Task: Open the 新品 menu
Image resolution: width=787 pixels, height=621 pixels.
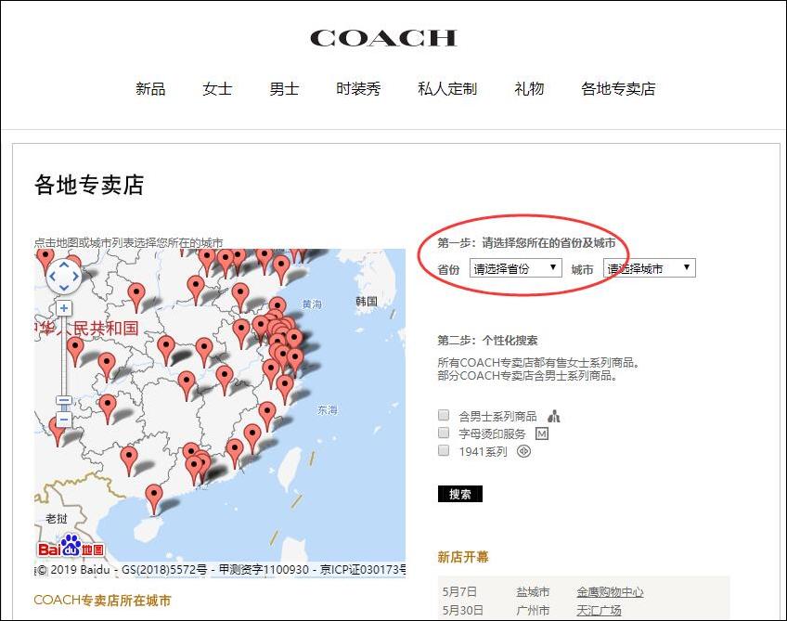Action: pos(150,89)
